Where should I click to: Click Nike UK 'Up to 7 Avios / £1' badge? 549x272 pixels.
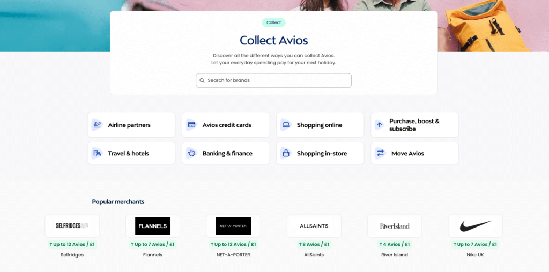tap(475, 244)
